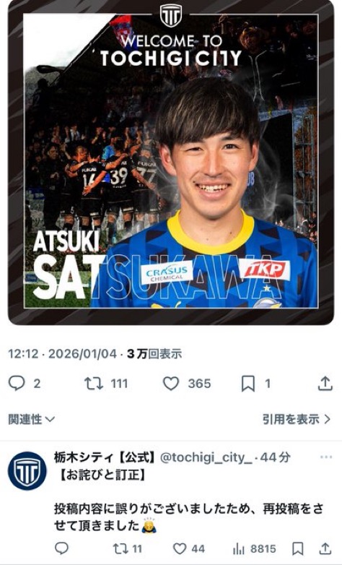
Task: Open 引用を表示 quotes view
Action: tap(297, 419)
